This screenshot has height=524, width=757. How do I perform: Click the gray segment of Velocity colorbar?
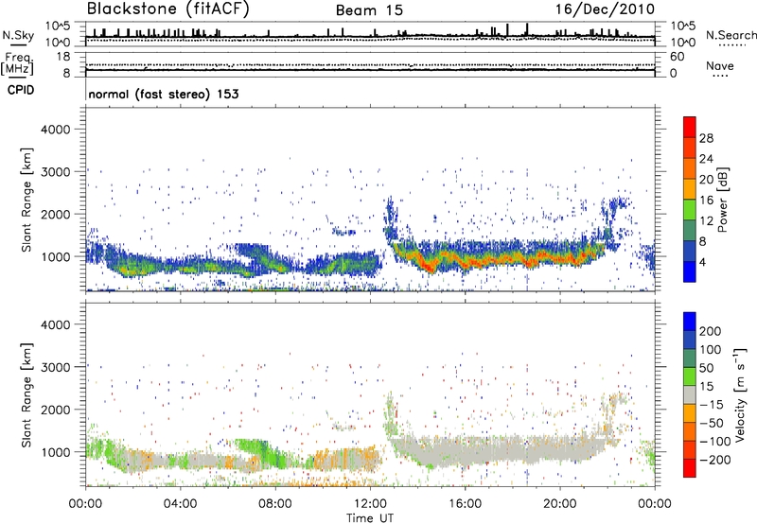point(690,395)
